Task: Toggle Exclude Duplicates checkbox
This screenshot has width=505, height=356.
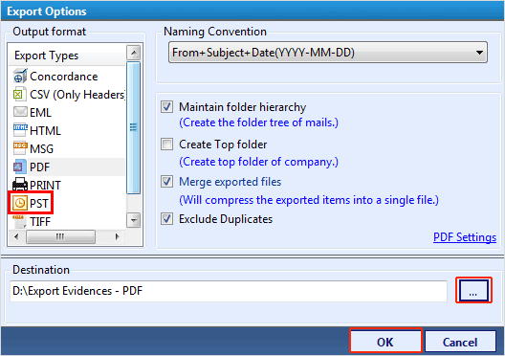Action: pyautogui.click(x=166, y=219)
